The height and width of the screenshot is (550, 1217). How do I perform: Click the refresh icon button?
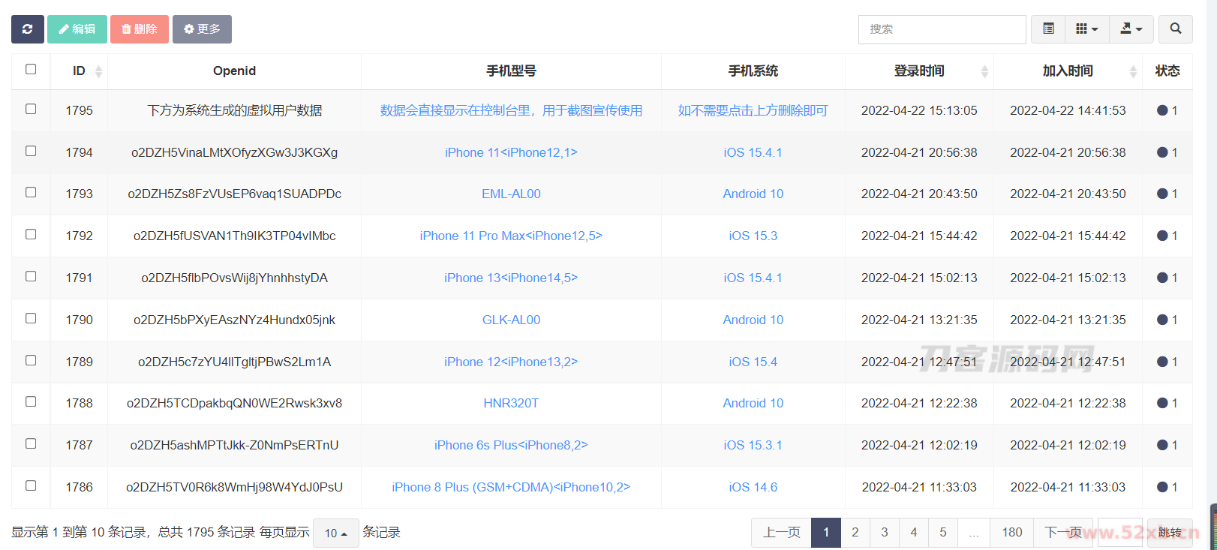coord(28,29)
